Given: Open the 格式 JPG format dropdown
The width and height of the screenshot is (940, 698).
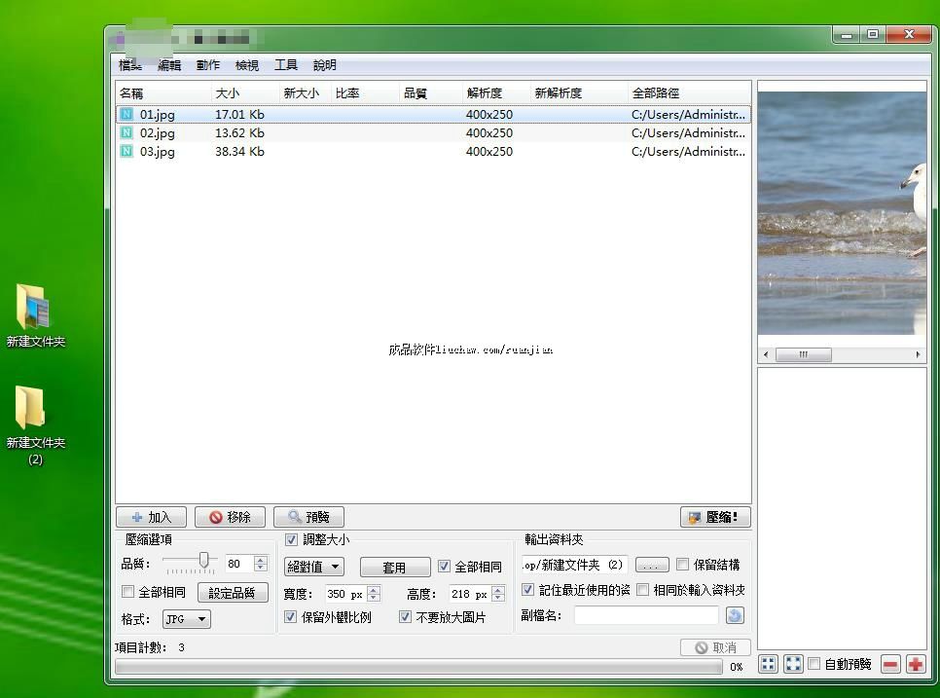Looking at the screenshot, I should coord(187,619).
